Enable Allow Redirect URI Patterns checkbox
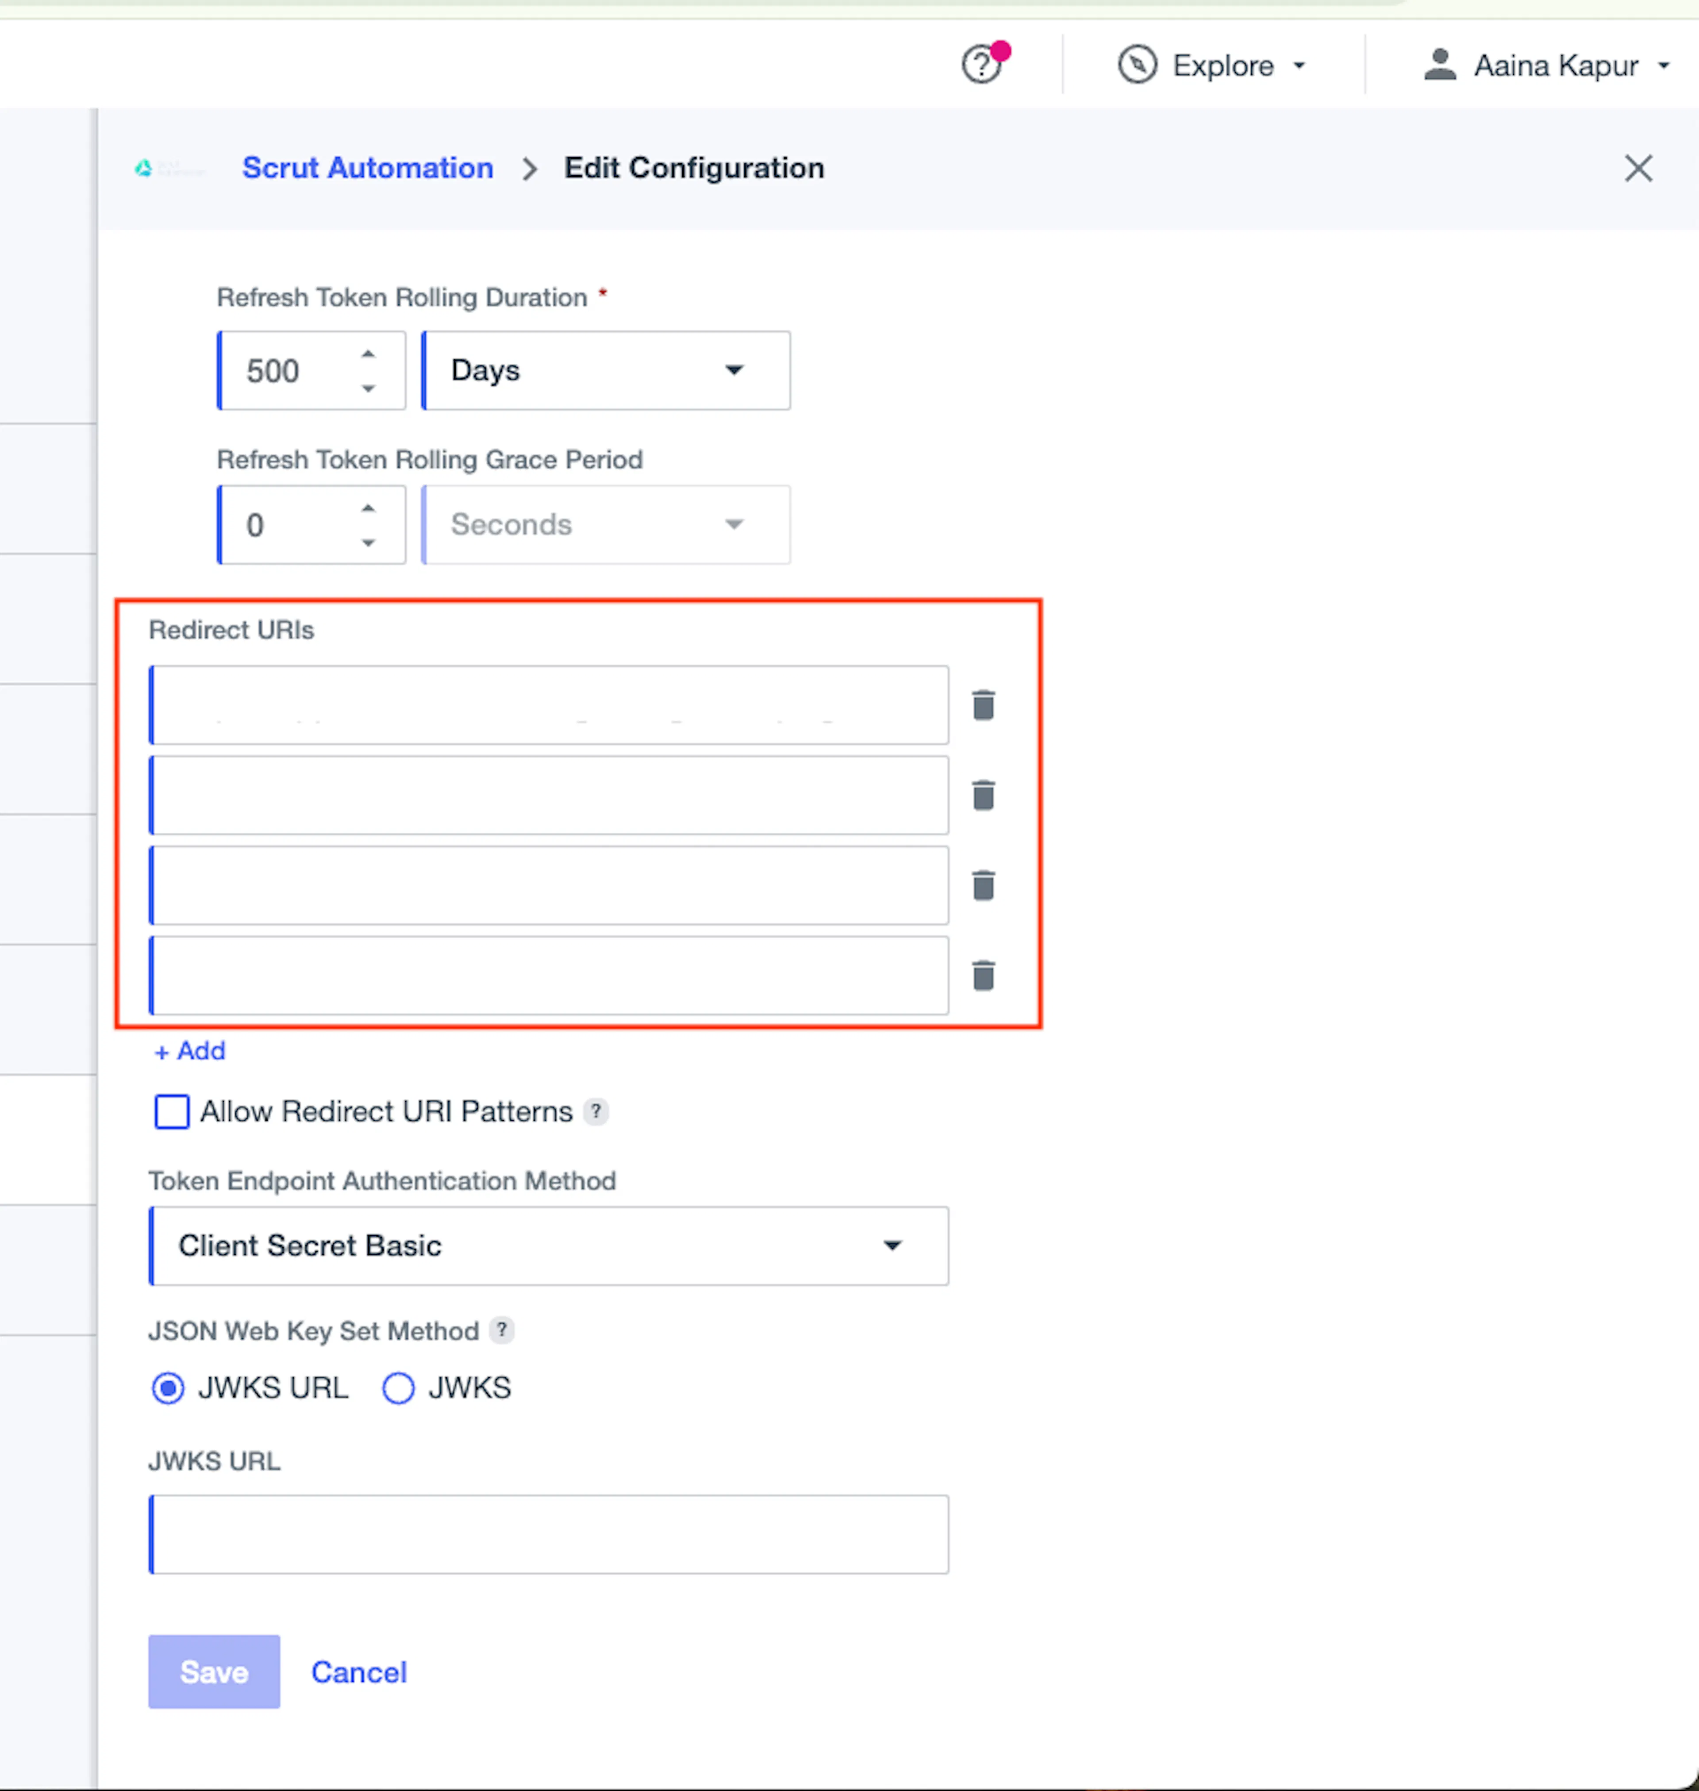Image resolution: width=1699 pixels, height=1791 pixels. (x=172, y=1111)
